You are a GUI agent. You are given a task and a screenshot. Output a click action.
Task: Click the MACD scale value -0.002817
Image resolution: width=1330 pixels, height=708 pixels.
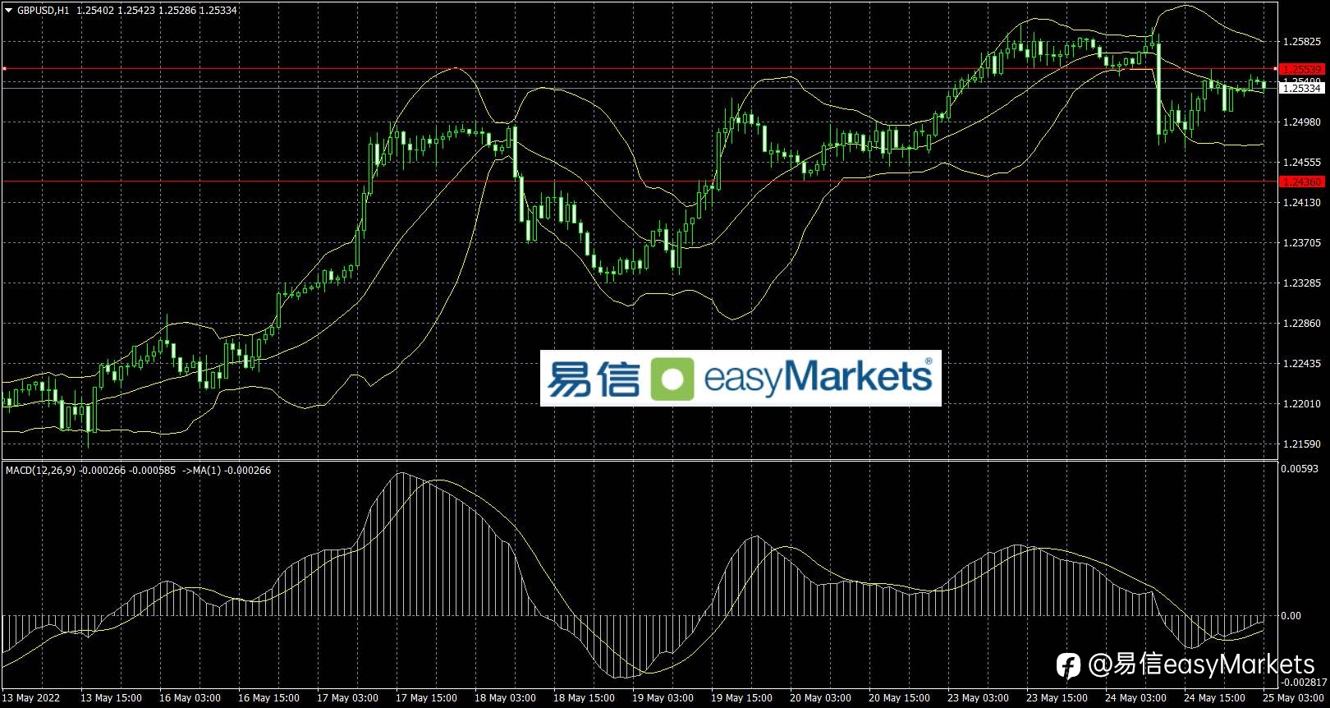[1305, 682]
